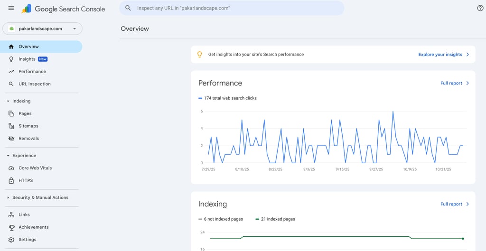Open the Links page in sidebar

[x=24, y=215]
